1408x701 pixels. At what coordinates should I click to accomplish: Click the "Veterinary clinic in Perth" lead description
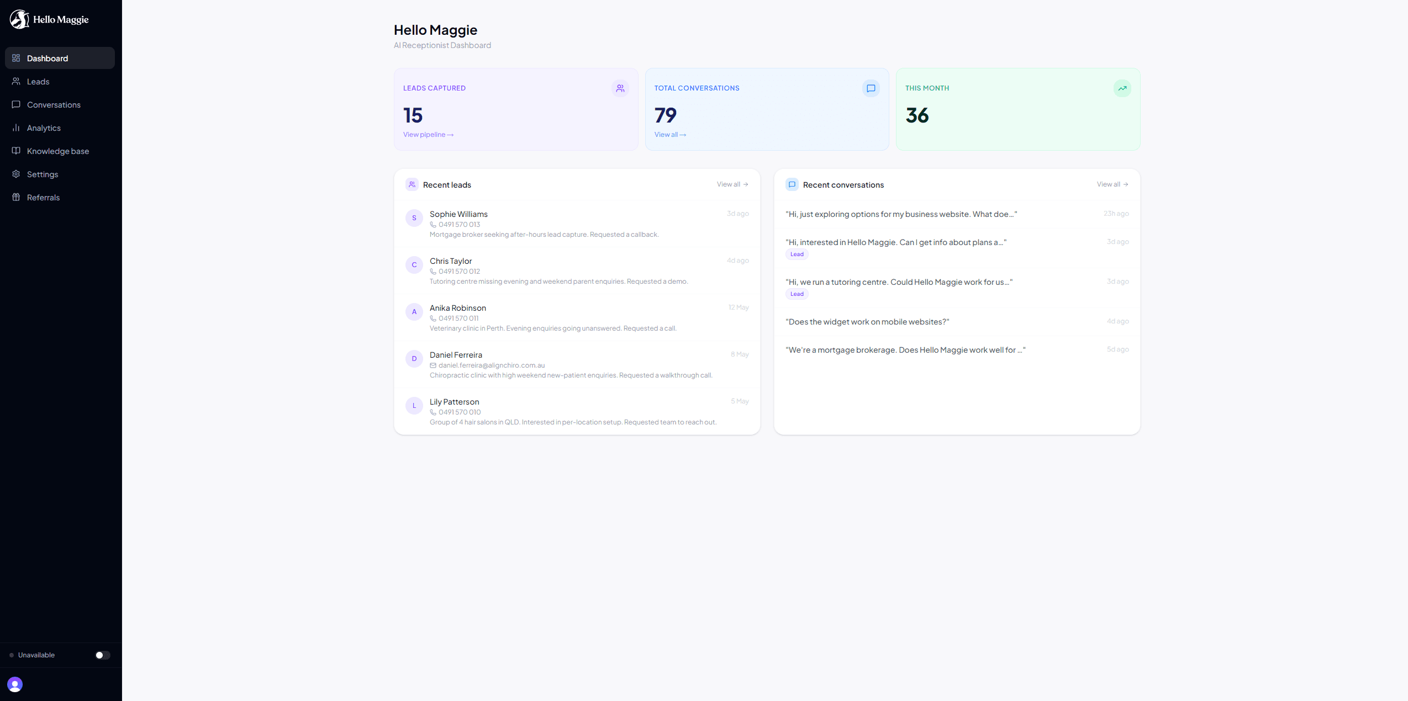coord(553,328)
